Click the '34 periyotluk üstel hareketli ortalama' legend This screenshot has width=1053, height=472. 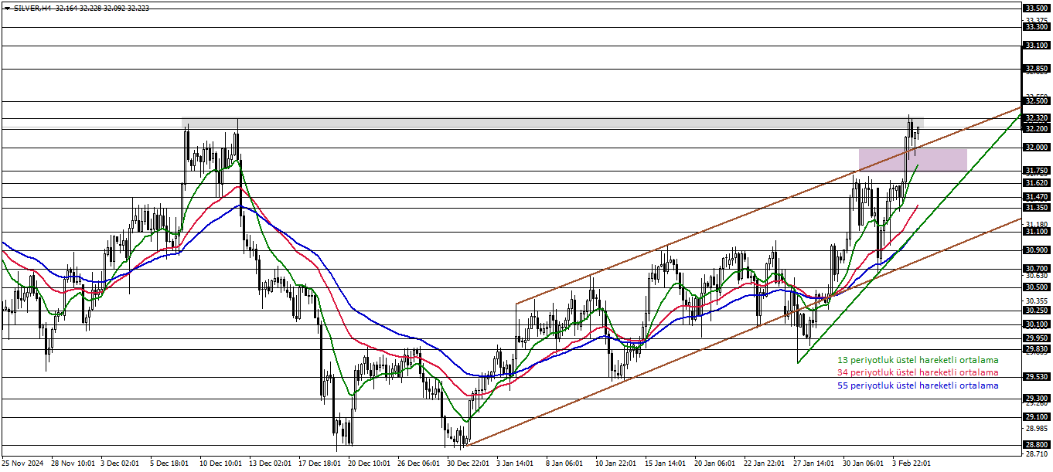point(918,372)
